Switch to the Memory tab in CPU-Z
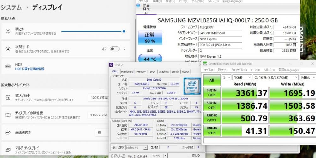This screenshot has height=158, width=316. coord(141,71)
